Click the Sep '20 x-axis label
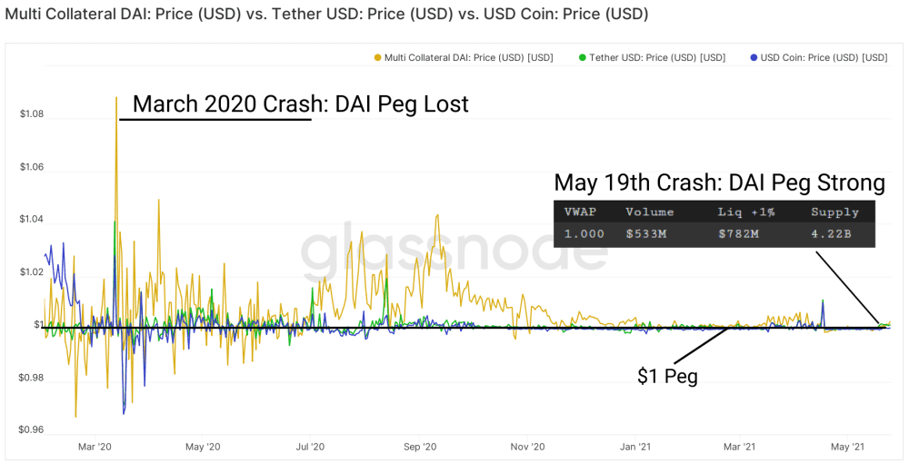The height and width of the screenshot is (463, 909). pos(419,447)
